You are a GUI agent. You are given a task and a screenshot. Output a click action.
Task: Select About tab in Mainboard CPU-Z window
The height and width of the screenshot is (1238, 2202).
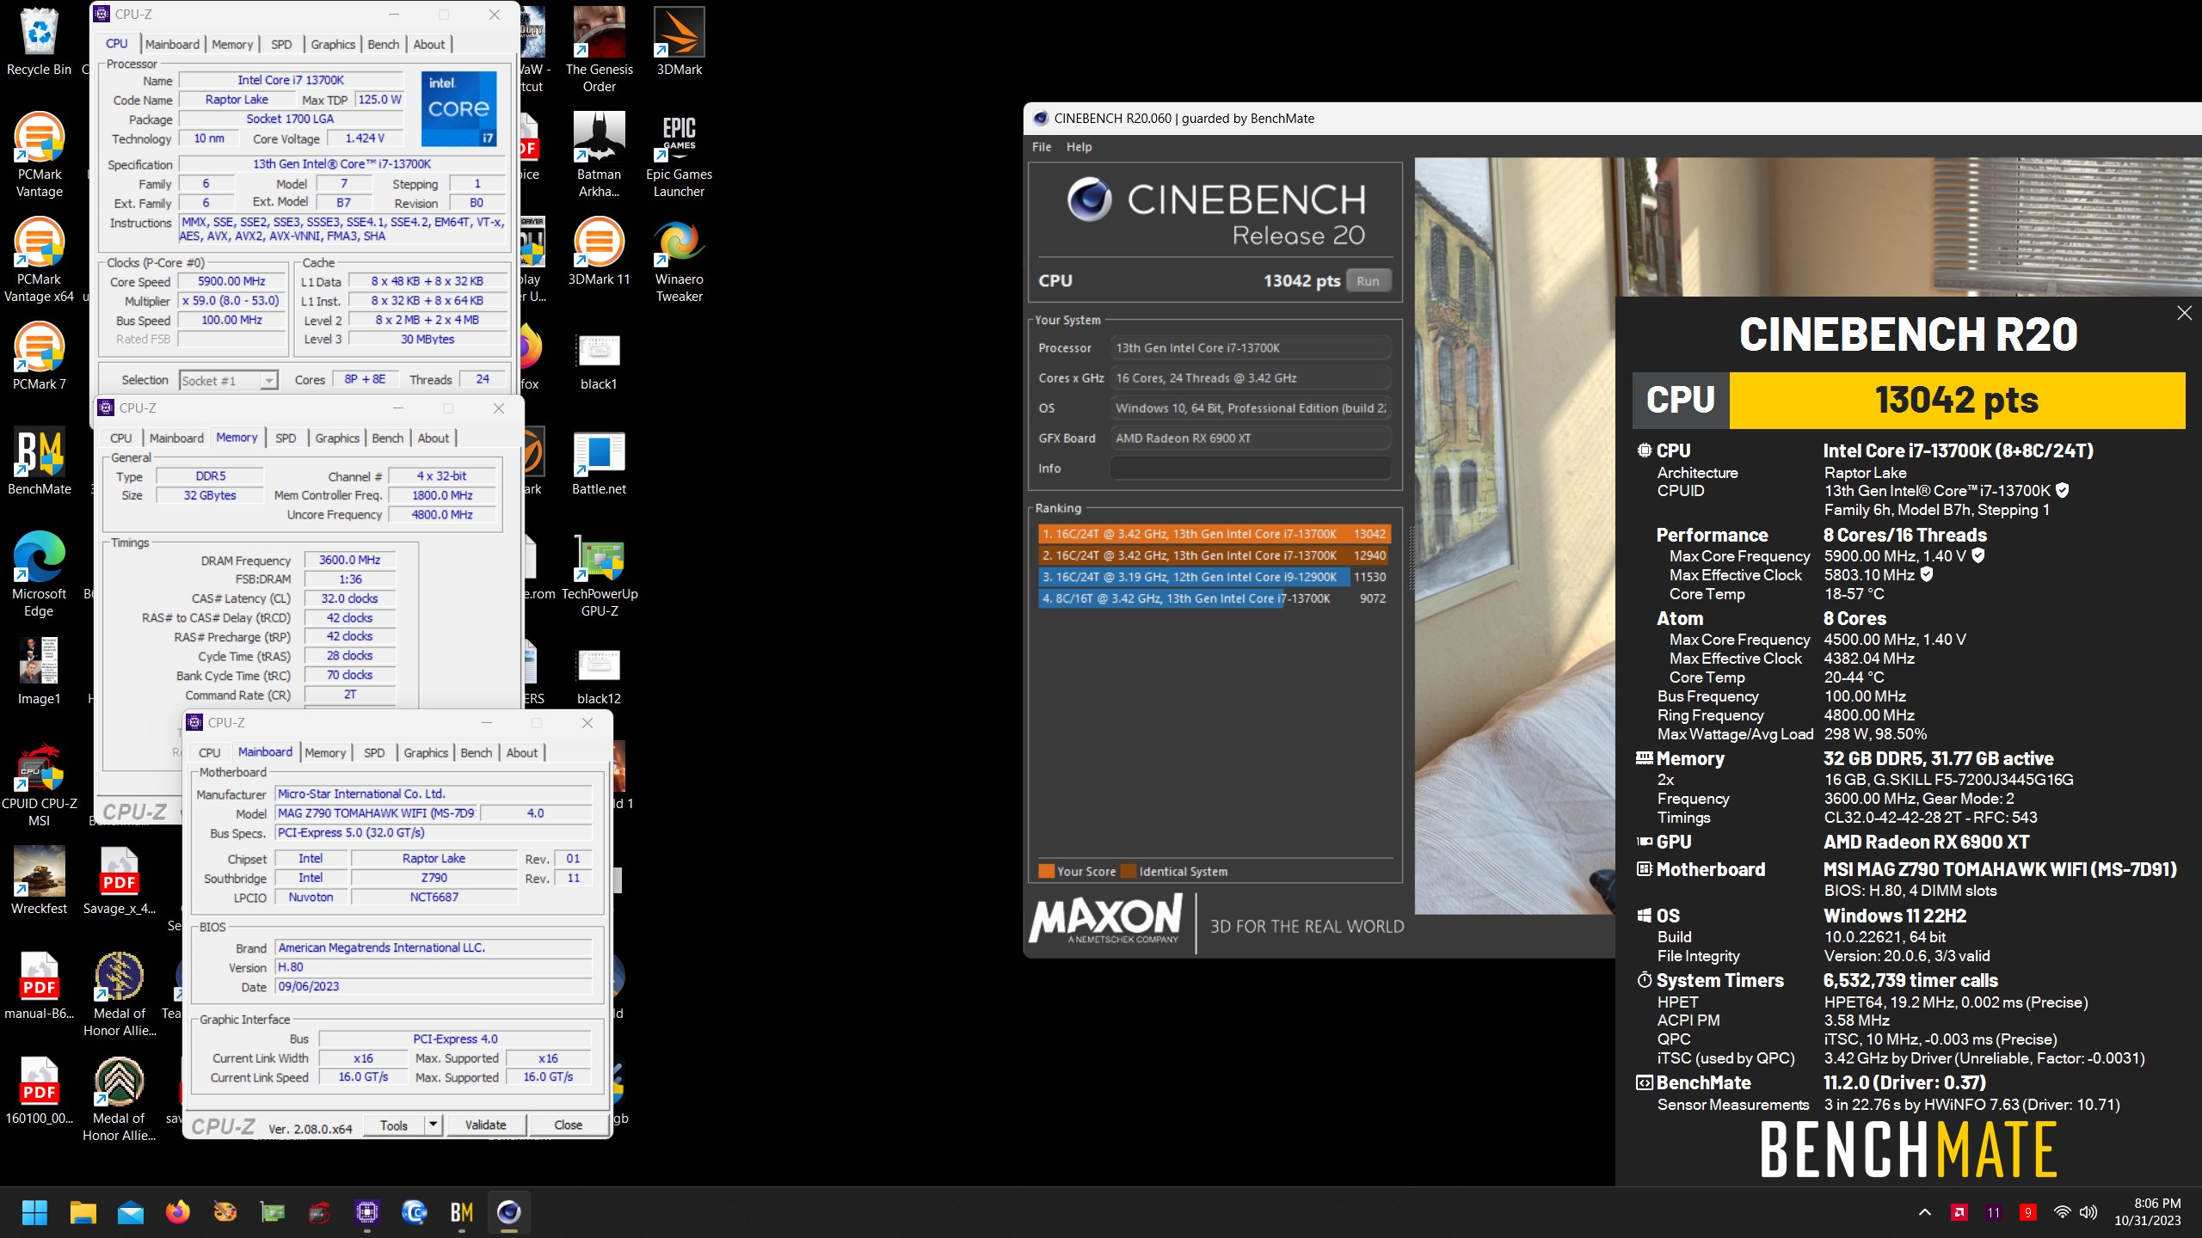(x=522, y=752)
